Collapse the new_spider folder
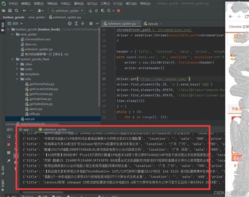249x197 pixels. 13,34
